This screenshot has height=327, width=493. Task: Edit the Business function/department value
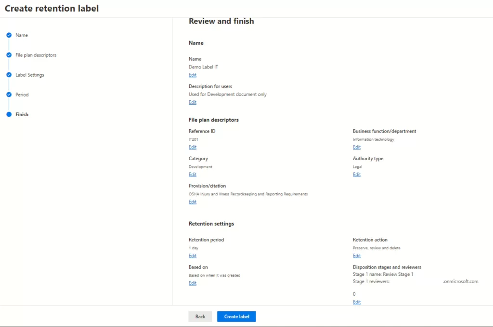tap(357, 147)
